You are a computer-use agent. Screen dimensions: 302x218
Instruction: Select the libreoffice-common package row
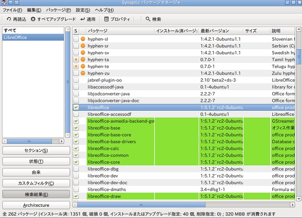tap(184, 155)
